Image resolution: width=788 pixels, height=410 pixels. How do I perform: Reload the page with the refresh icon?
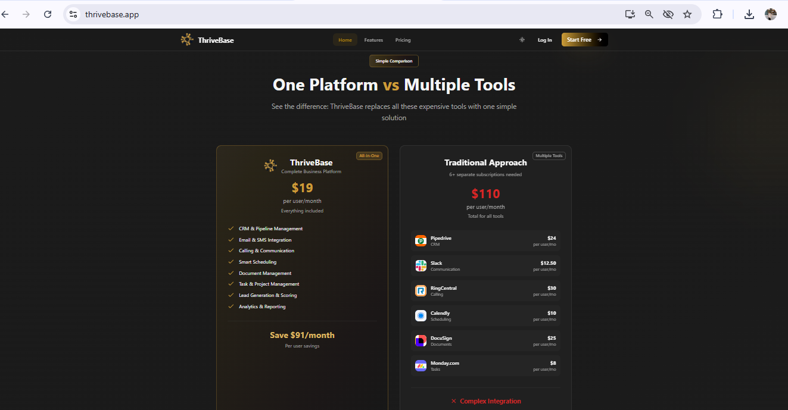coord(48,14)
